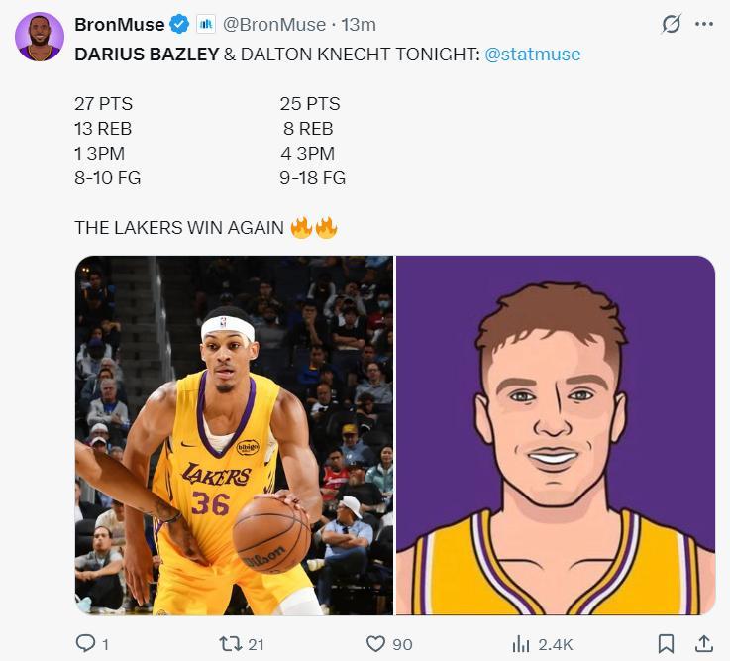Open the Lakers player photo thumbnail
This screenshot has height=661, width=730.
(234, 435)
